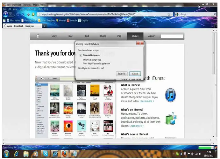Click the search magnifier icon
This screenshot has height=159, width=220.
click(215, 14)
